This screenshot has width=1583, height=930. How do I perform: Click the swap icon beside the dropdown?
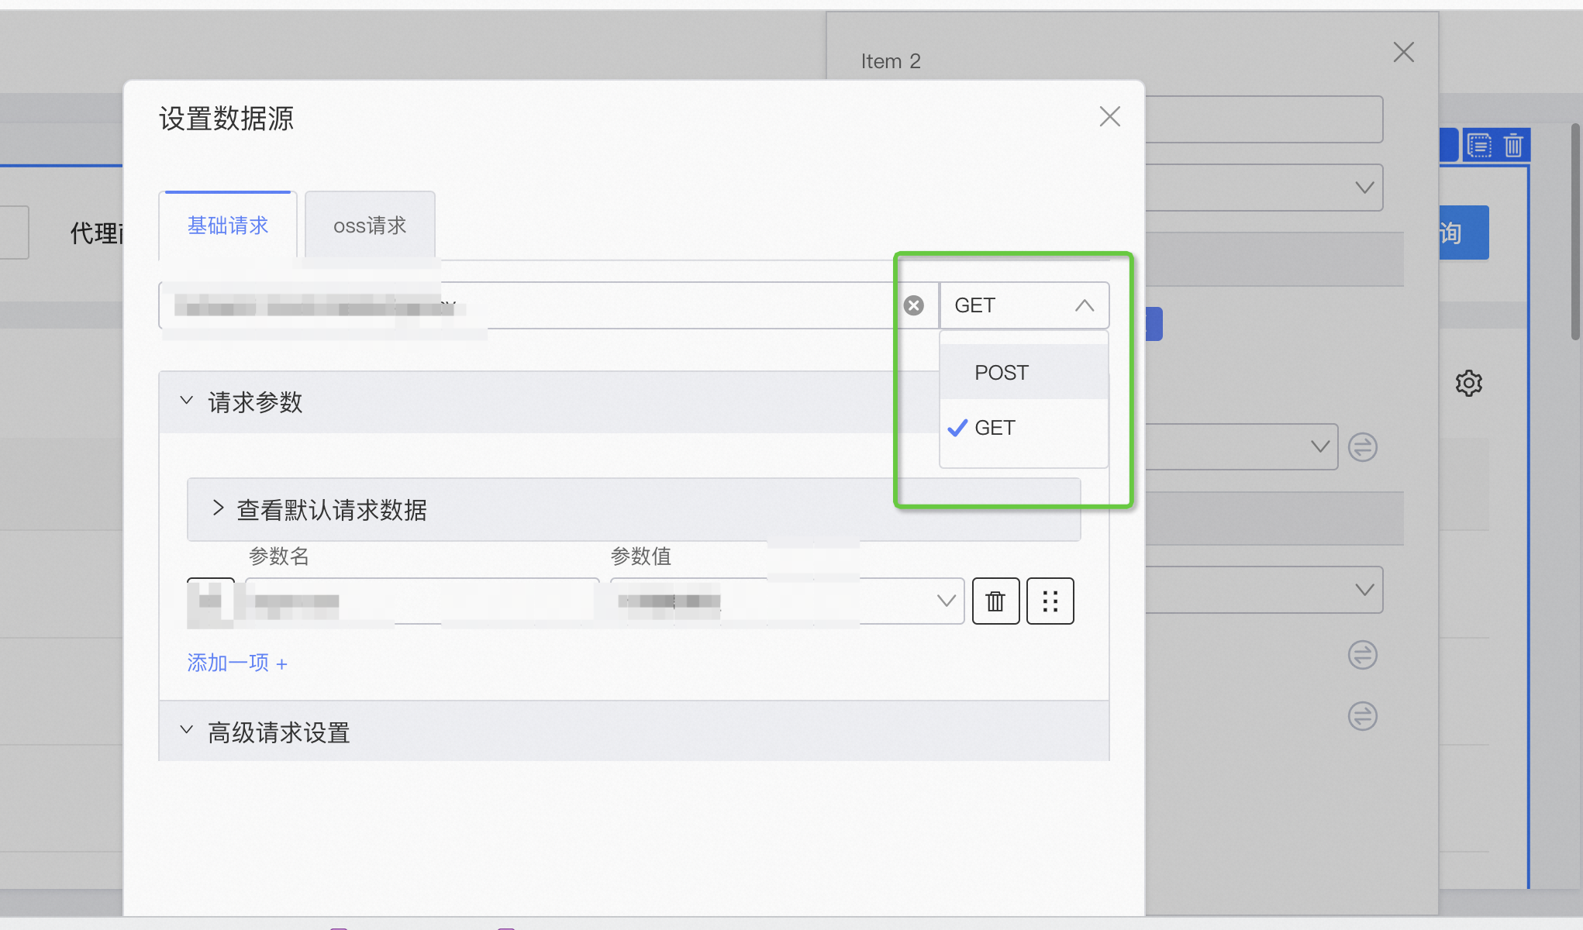pos(1362,447)
